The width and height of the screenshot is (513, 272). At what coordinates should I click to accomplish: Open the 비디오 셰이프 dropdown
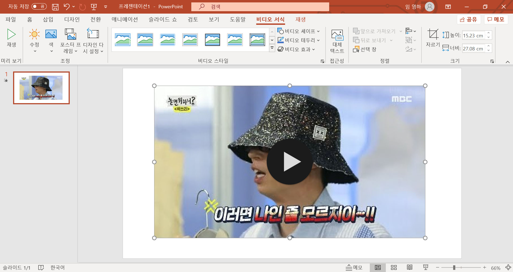[x=298, y=31]
